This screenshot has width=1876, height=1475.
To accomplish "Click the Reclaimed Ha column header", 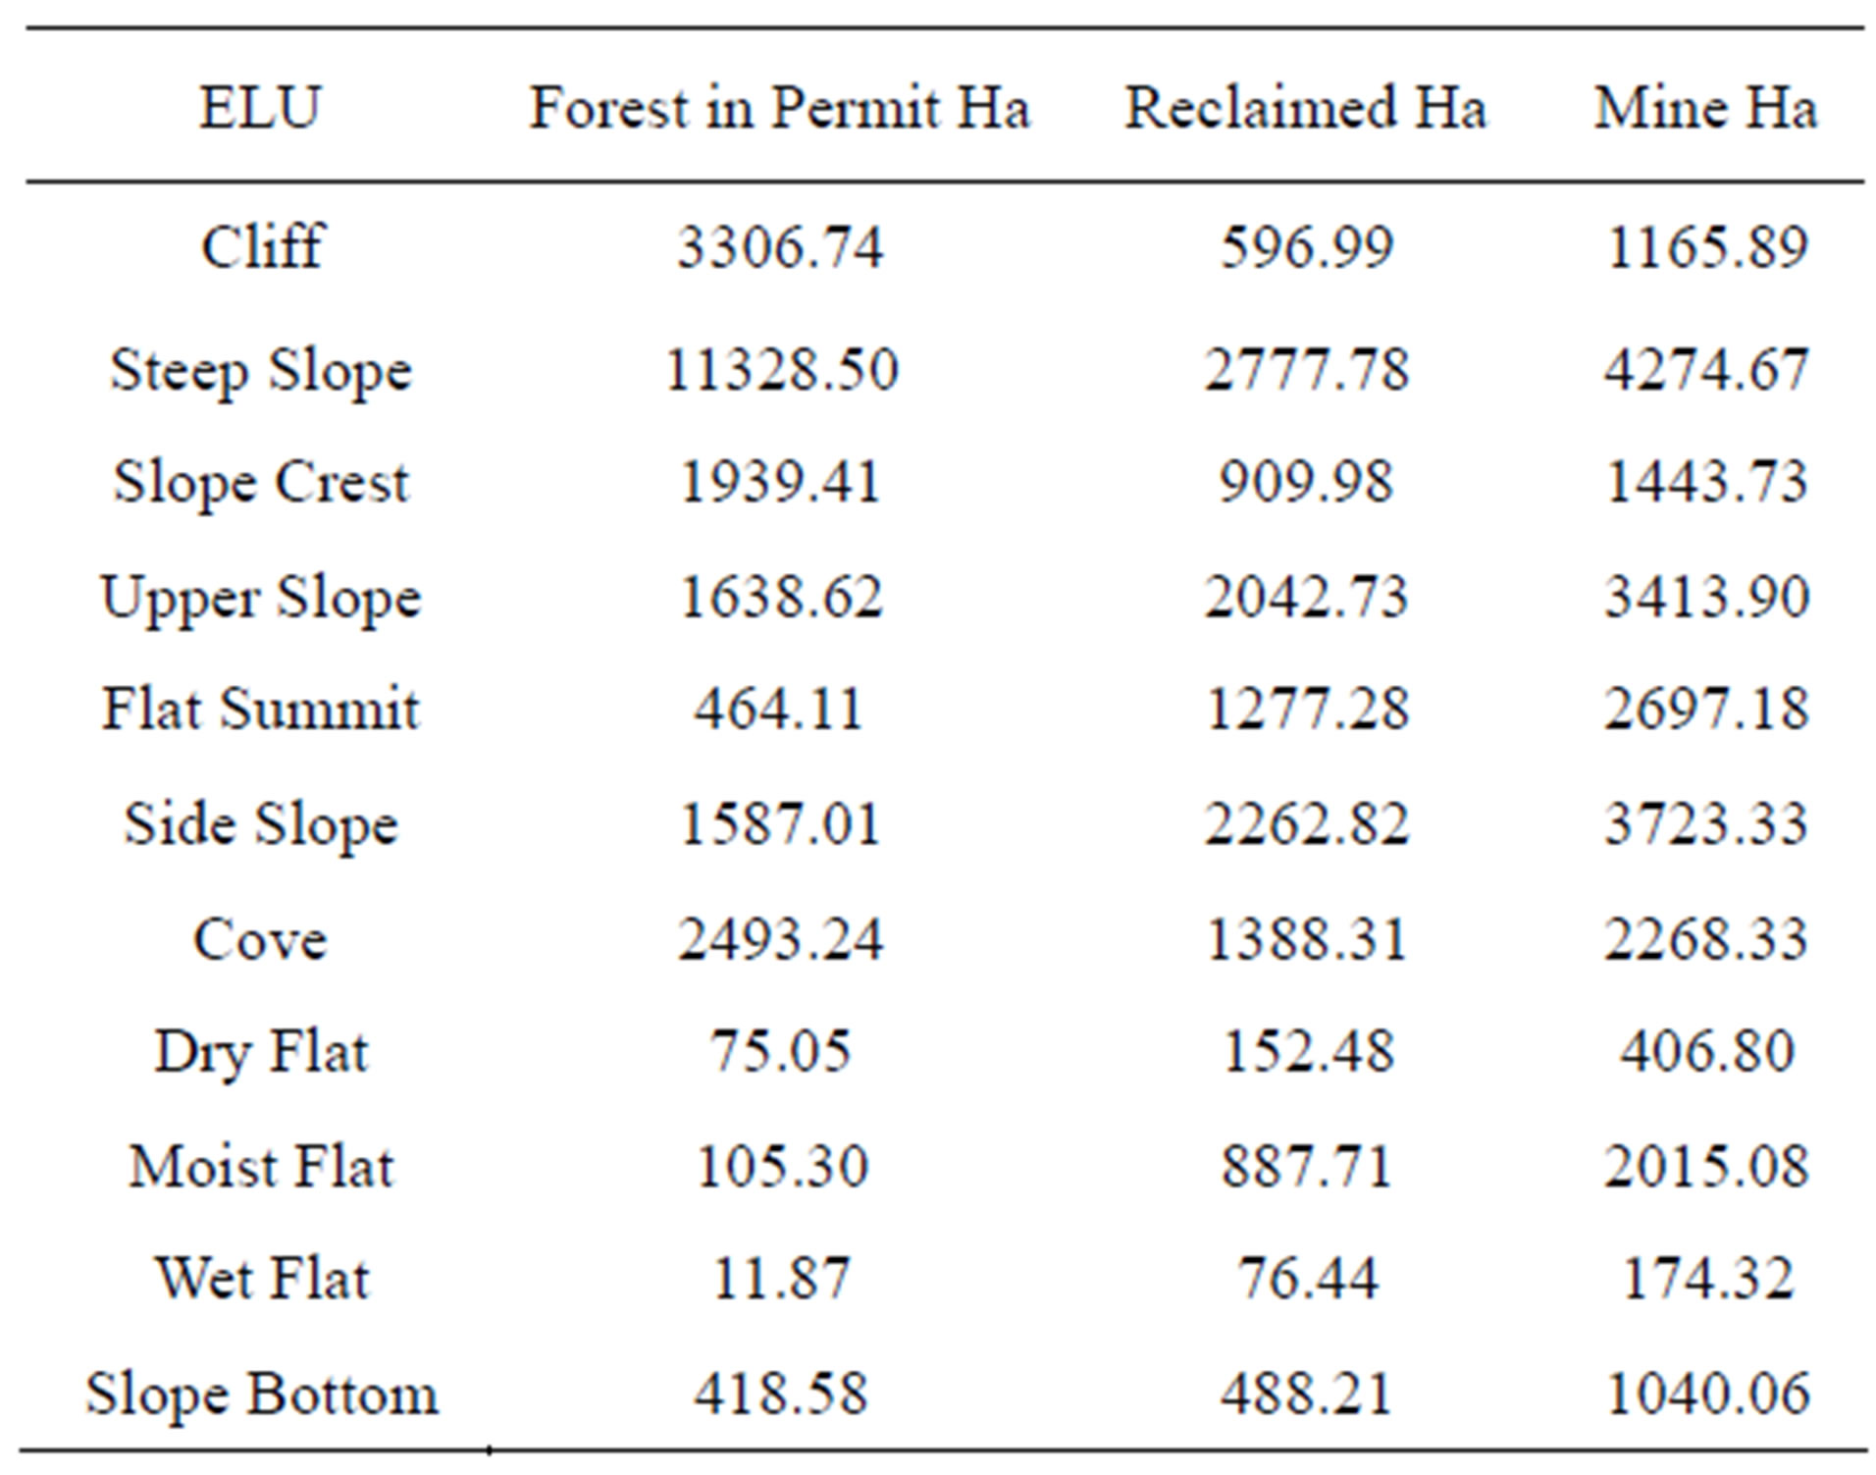I will [1305, 107].
